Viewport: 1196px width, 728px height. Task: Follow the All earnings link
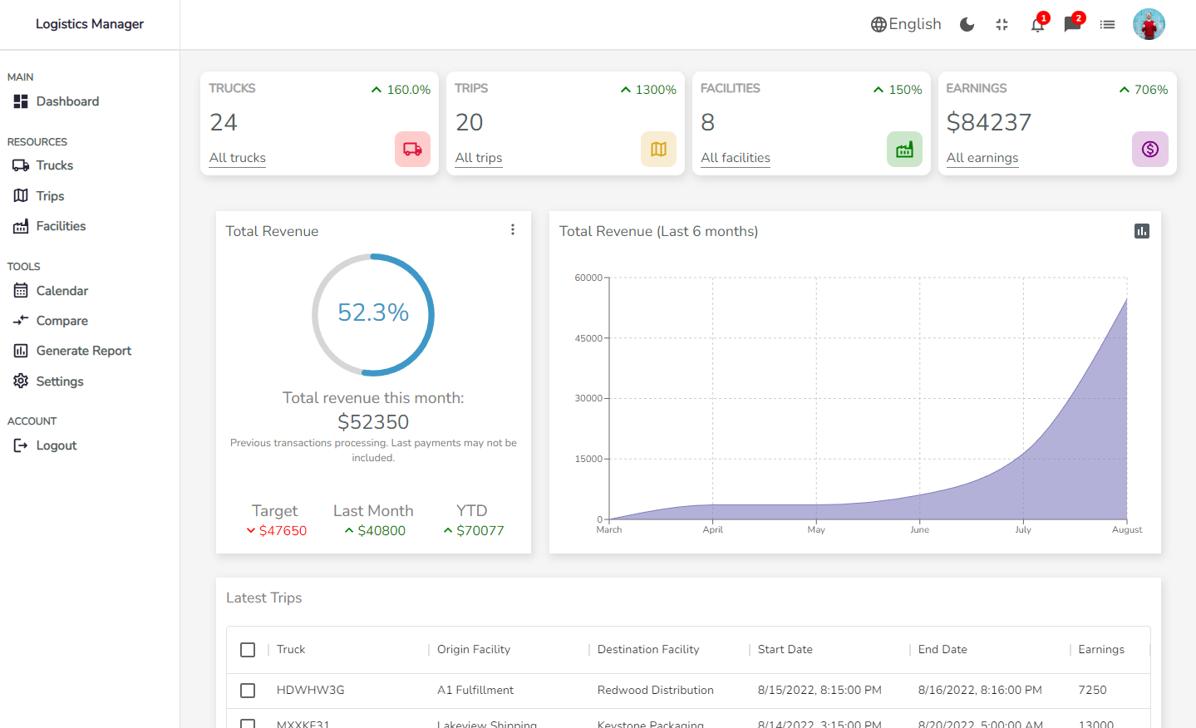(982, 157)
